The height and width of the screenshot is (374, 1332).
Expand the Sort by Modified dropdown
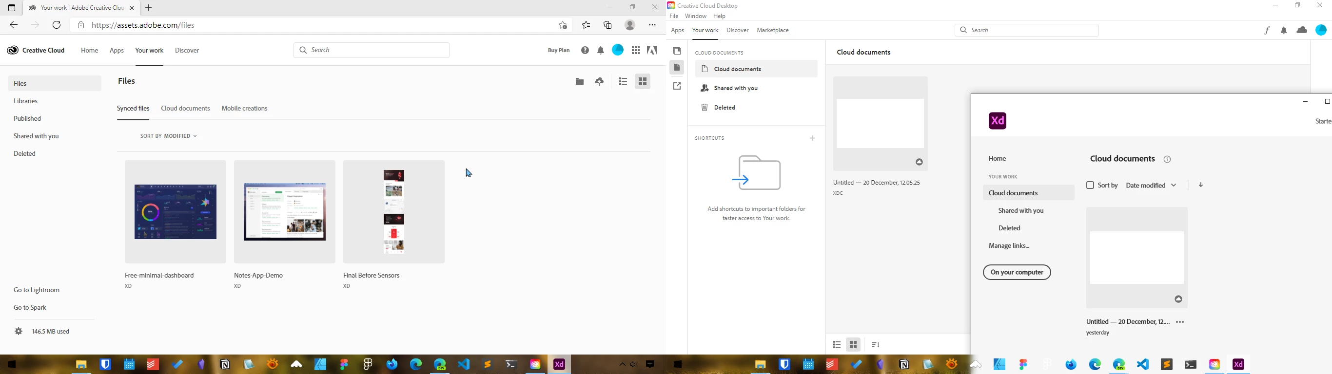[x=169, y=136]
